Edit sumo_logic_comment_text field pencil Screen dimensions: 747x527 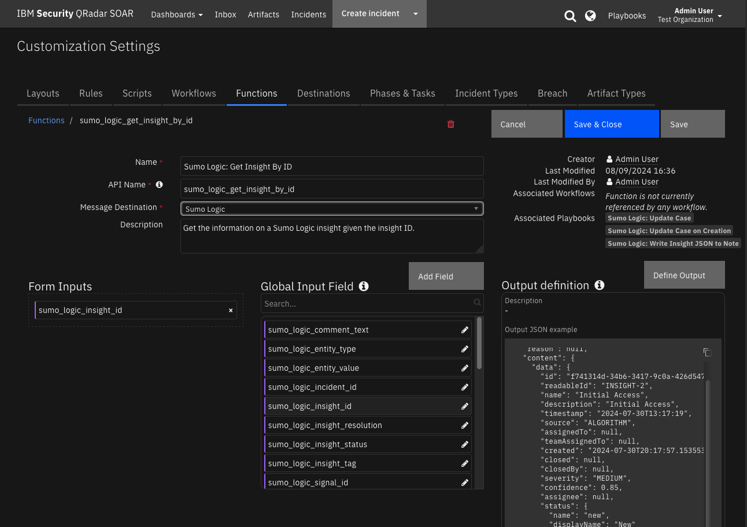[x=465, y=330]
